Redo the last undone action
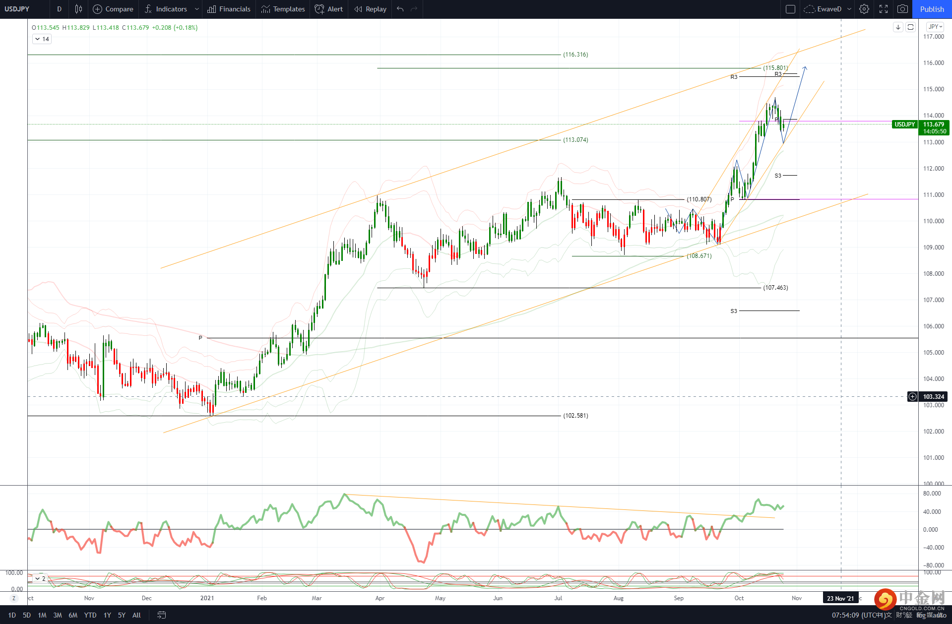This screenshot has height=624, width=952. click(x=414, y=9)
